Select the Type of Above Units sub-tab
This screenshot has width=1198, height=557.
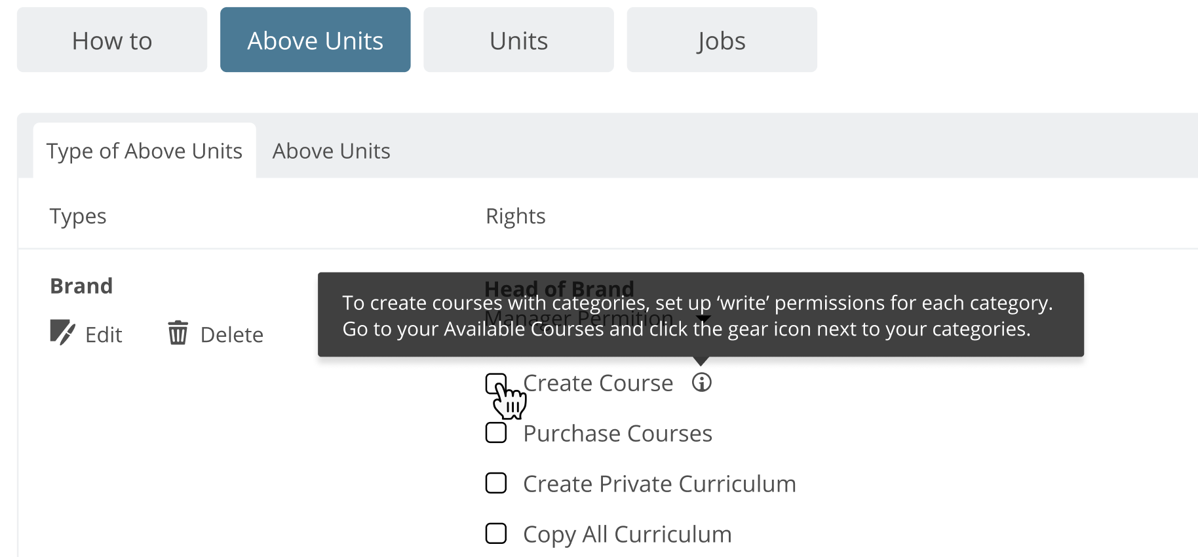click(144, 151)
